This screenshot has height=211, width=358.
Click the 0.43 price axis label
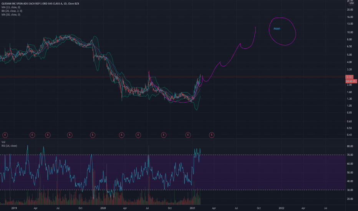point(349,135)
